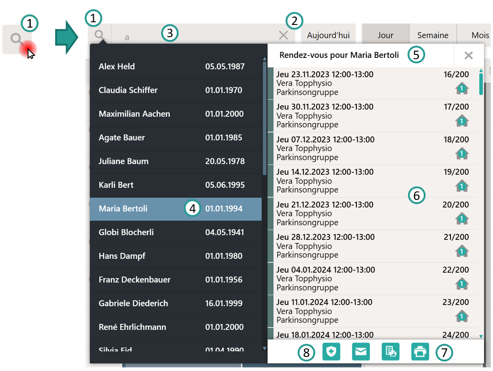
Task: Click the house icon on the 23.11.2023 appointment
Action: pyautogui.click(x=462, y=88)
